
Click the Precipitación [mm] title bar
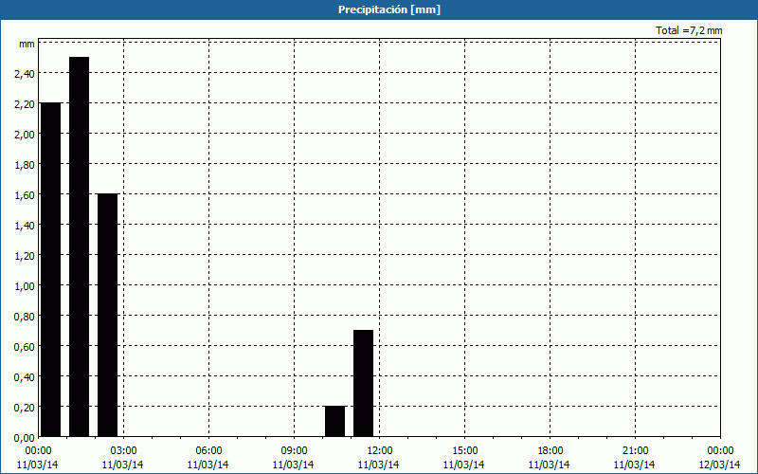click(379, 9)
